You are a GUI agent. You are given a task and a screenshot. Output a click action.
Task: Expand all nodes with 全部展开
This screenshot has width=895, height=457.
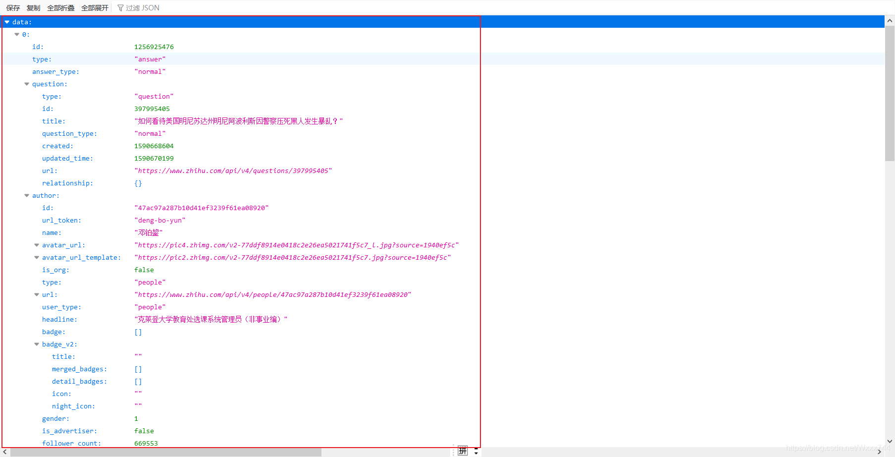tap(95, 8)
